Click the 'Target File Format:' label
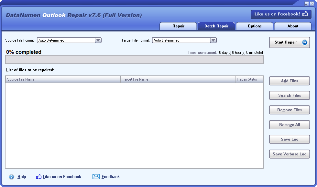 coord(136,40)
